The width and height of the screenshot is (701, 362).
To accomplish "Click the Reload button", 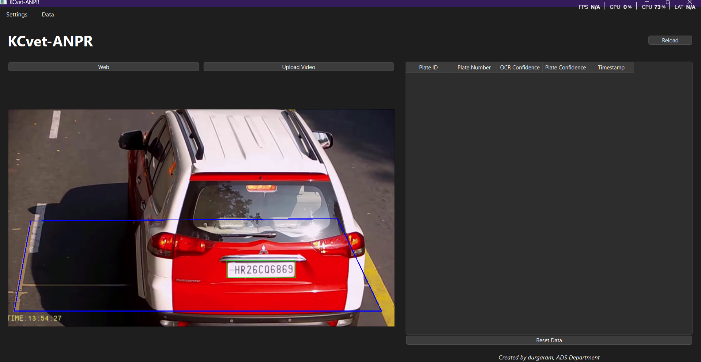I will point(670,40).
